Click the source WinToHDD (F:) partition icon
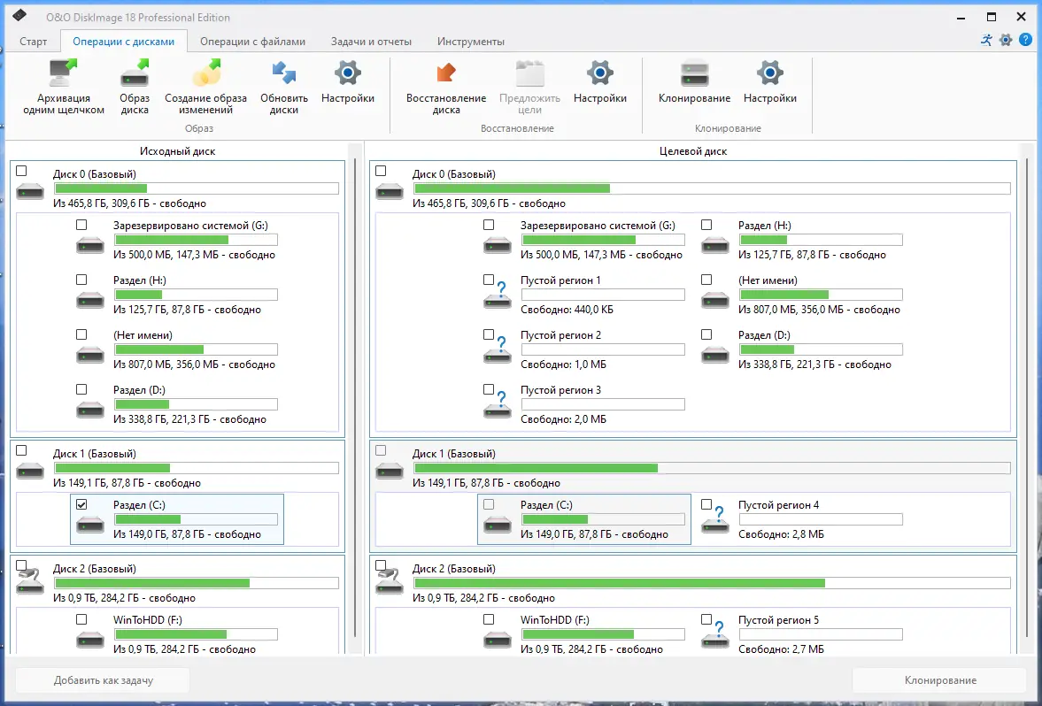The image size is (1042, 706). click(x=89, y=640)
